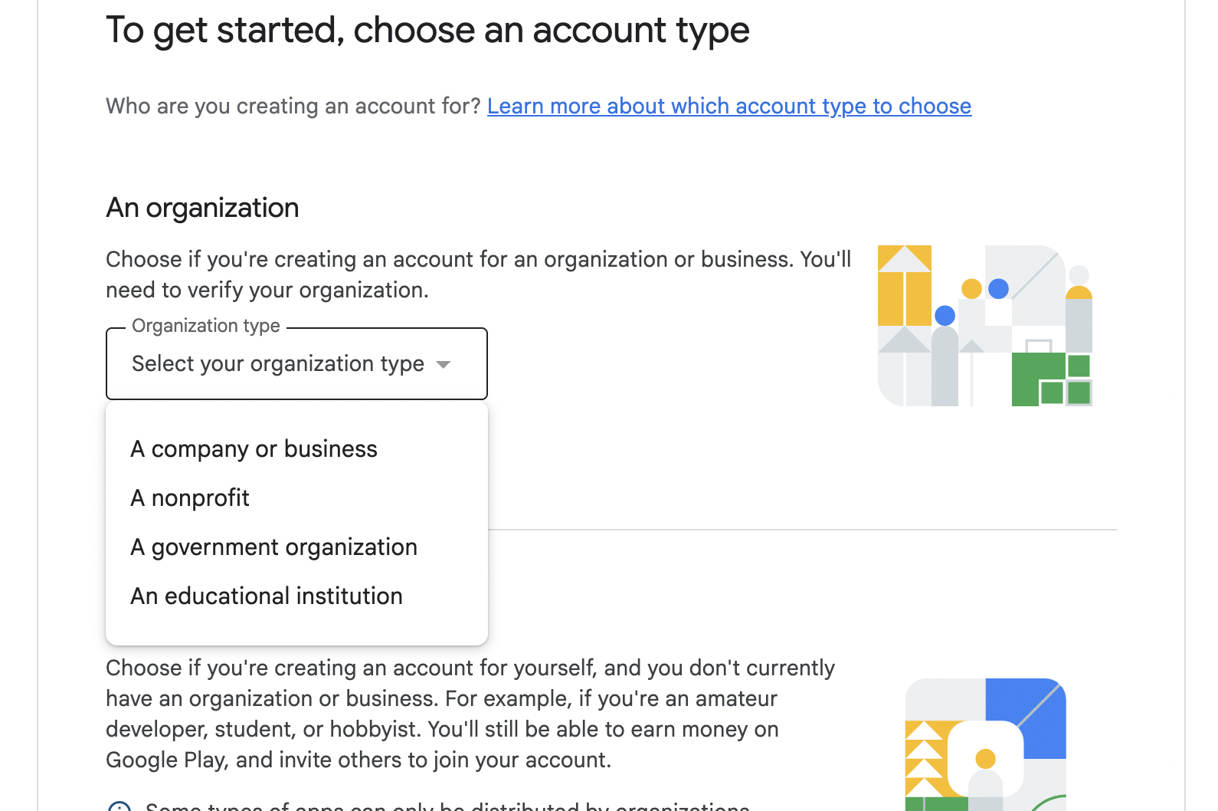Screen dimensions: 1218x811
Task: Open the 'Learn more about which account type' link
Action: pyautogui.click(x=729, y=106)
